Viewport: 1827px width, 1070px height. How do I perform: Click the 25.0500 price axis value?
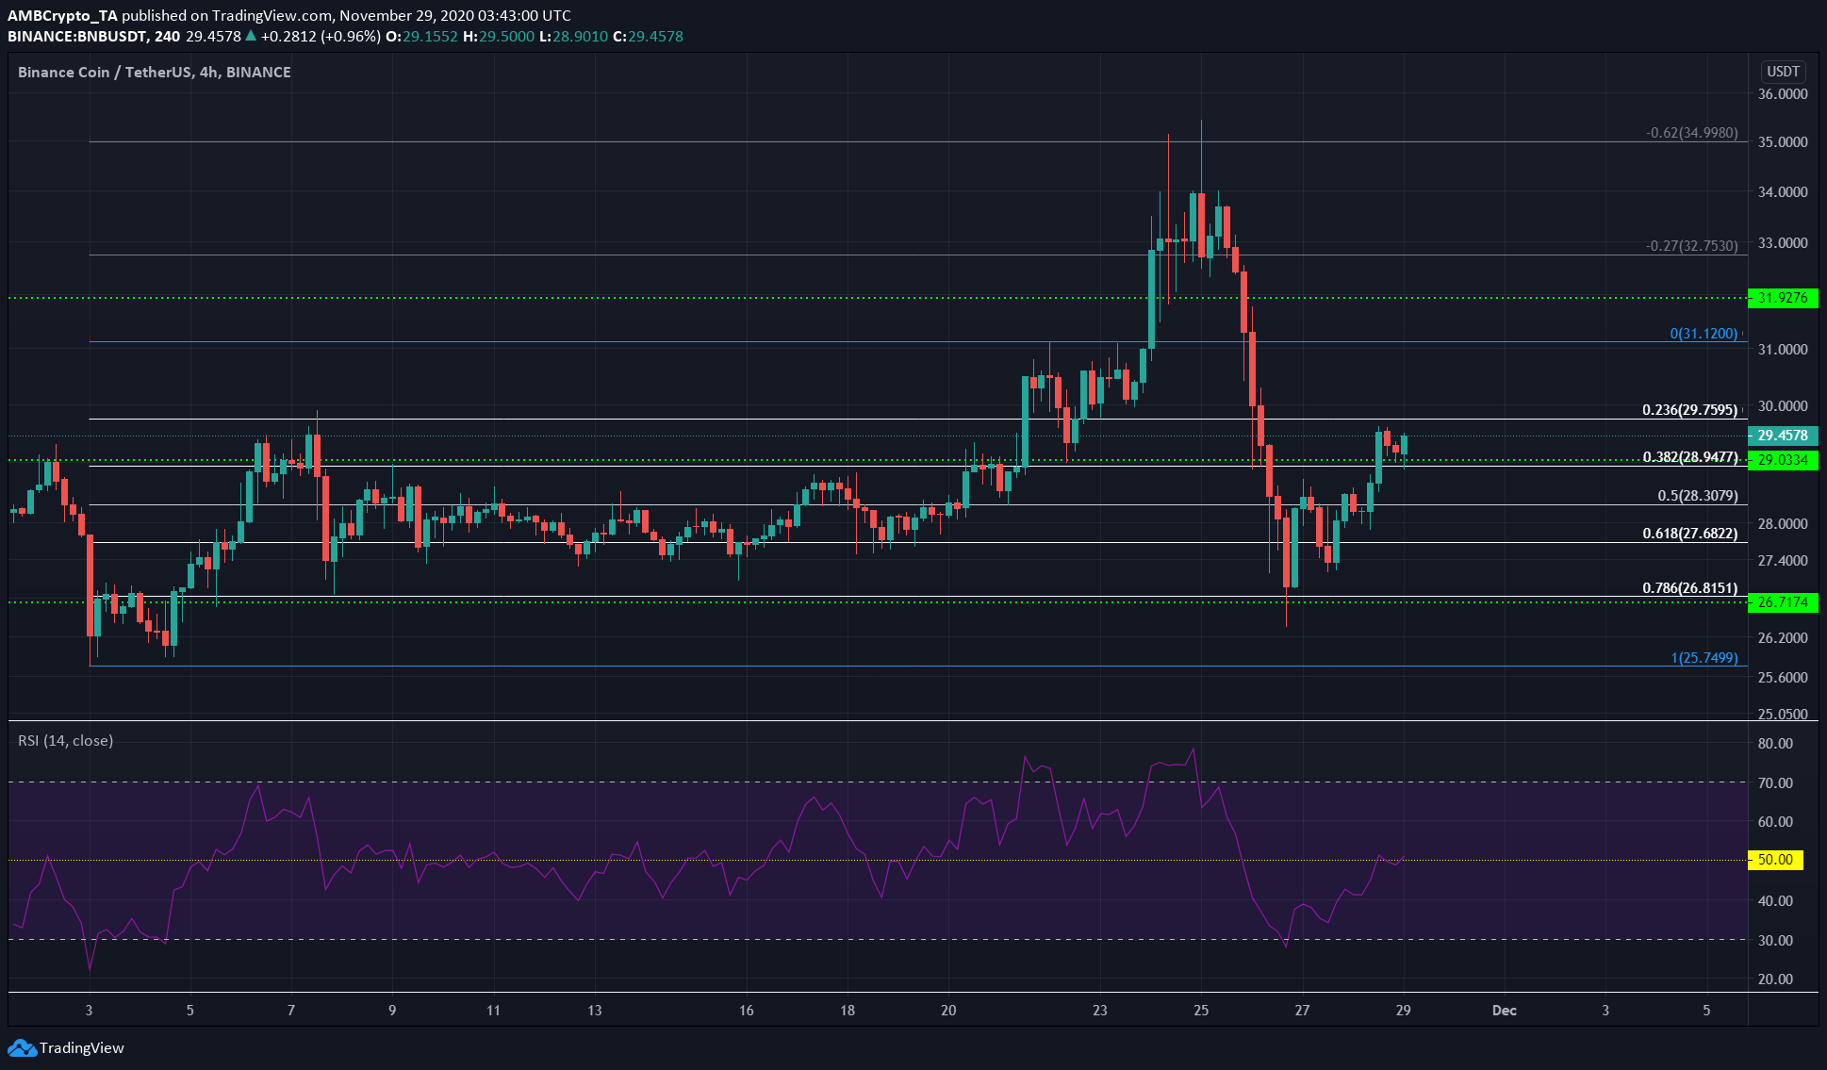tap(1783, 714)
